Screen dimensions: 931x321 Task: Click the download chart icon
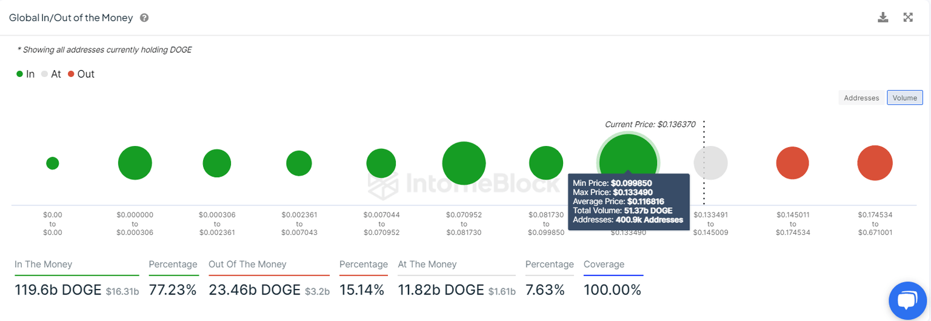[x=883, y=18]
